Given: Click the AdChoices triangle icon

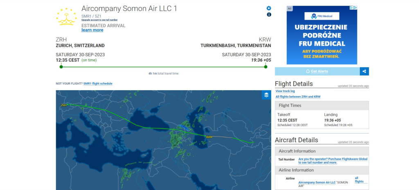Looking at the screenshot, I should pyautogui.click(x=351, y=8).
